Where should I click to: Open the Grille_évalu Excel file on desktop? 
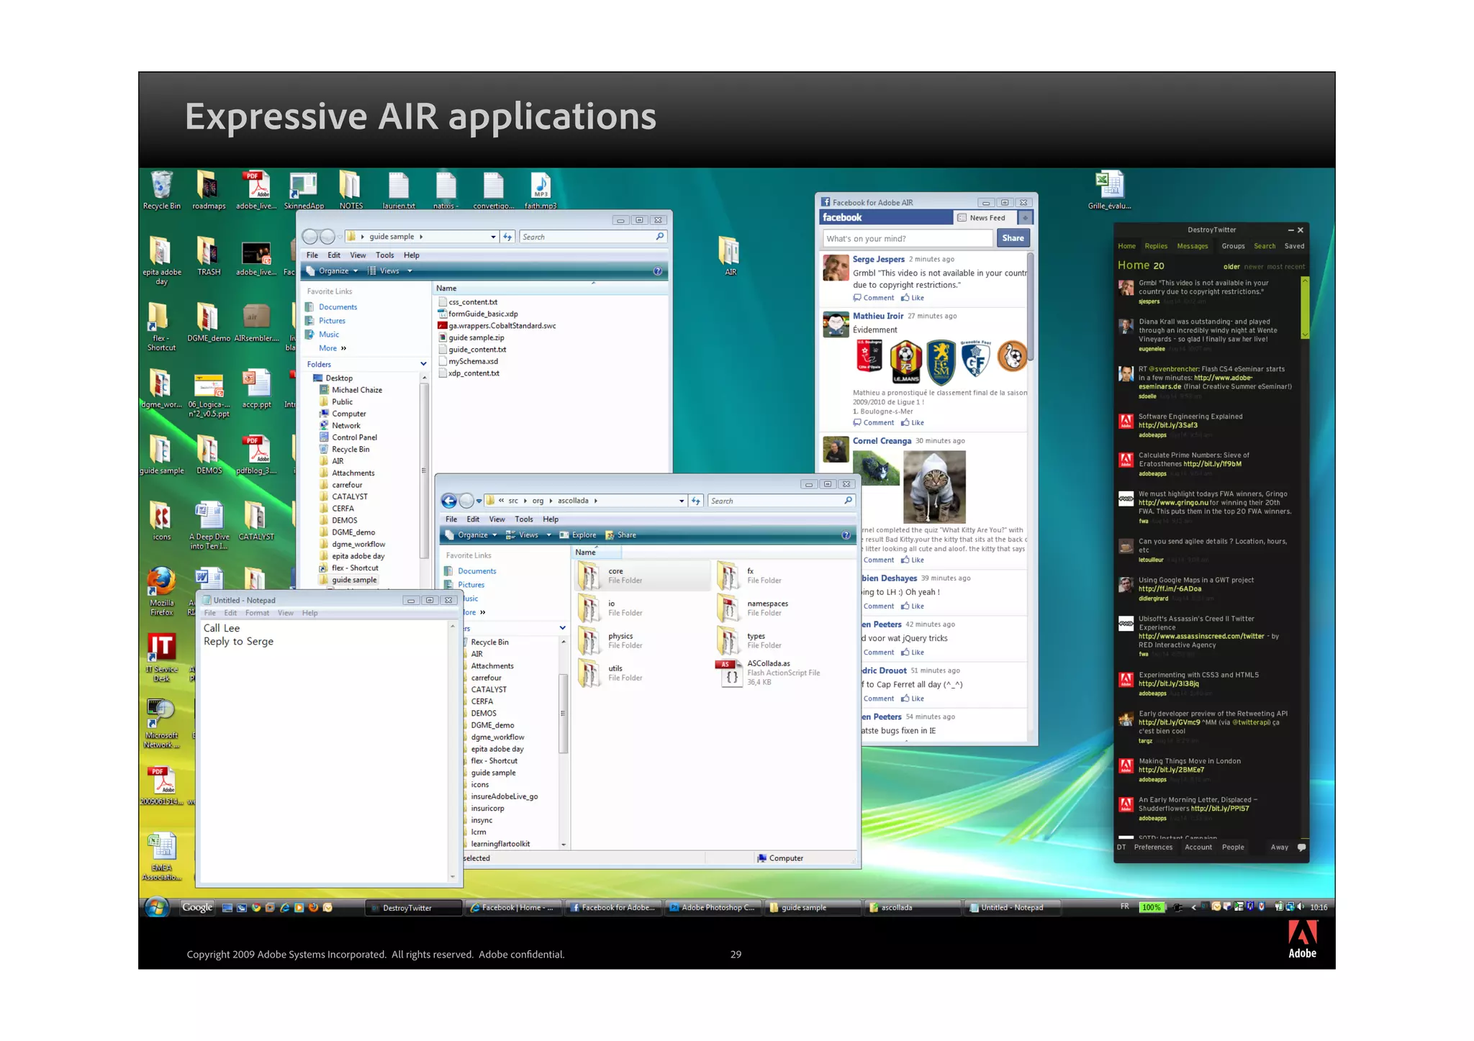(1109, 190)
